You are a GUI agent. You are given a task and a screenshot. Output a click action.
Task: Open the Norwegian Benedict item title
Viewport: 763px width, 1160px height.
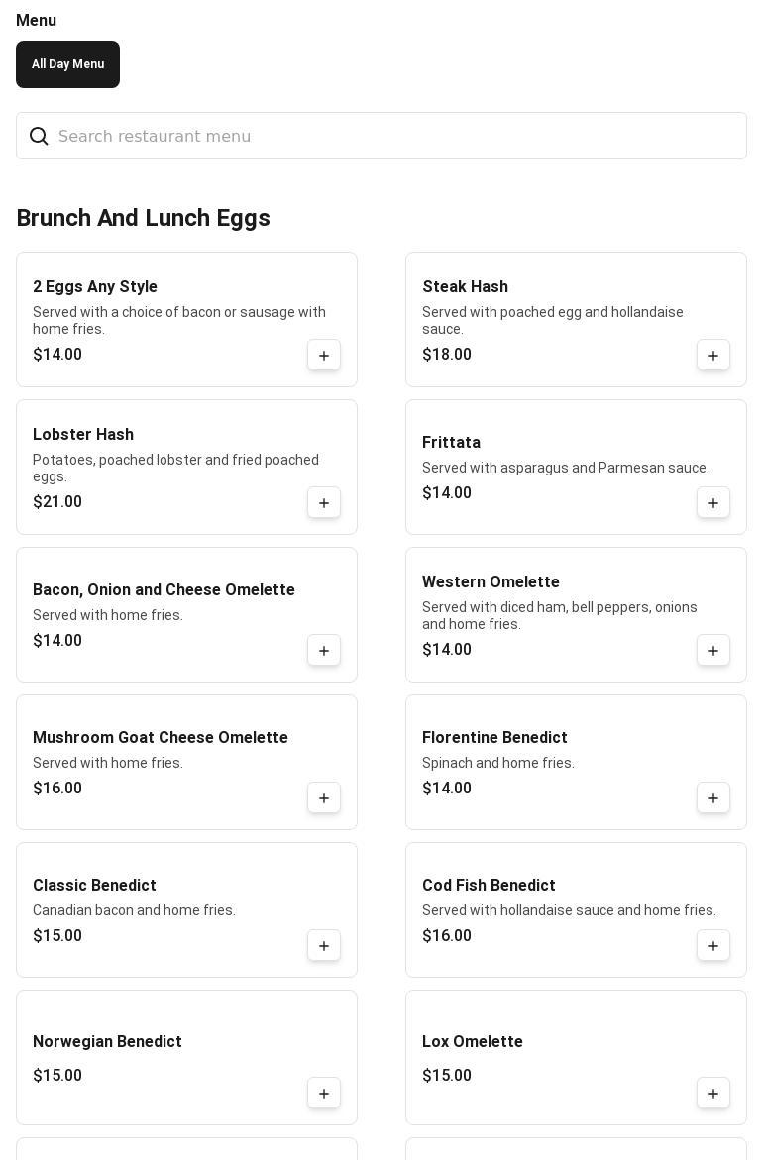point(107,1041)
